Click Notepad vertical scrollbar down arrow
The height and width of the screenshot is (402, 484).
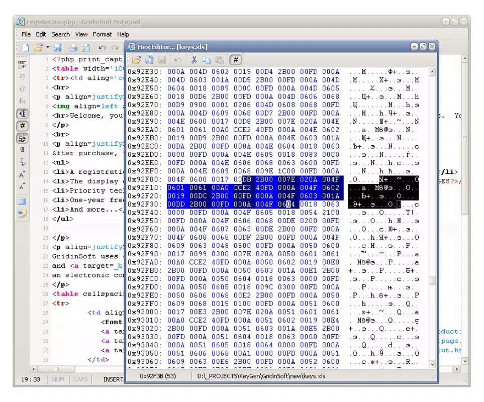pos(465,361)
